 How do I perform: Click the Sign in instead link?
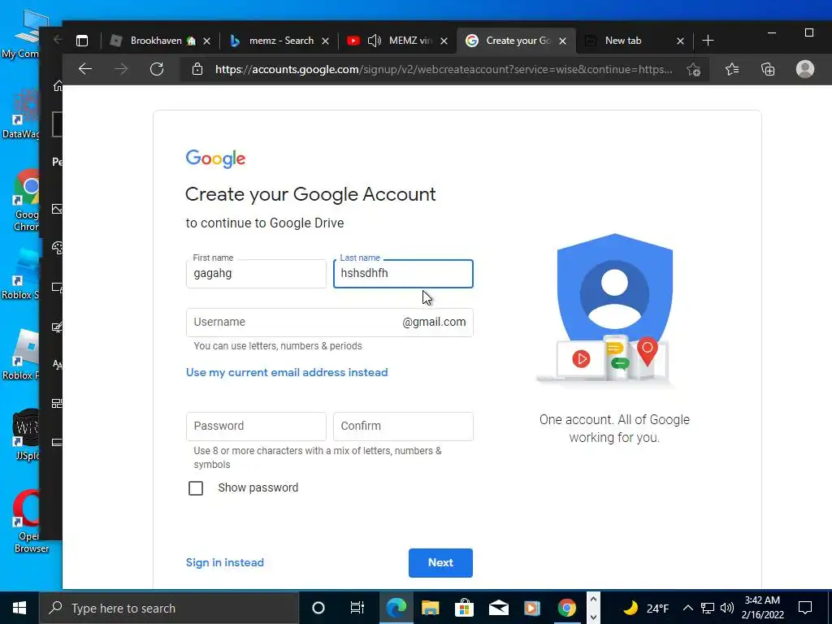[x=224, y=562]
